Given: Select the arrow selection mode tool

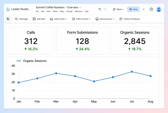Looking at the screenshot, I should point(8,19).
